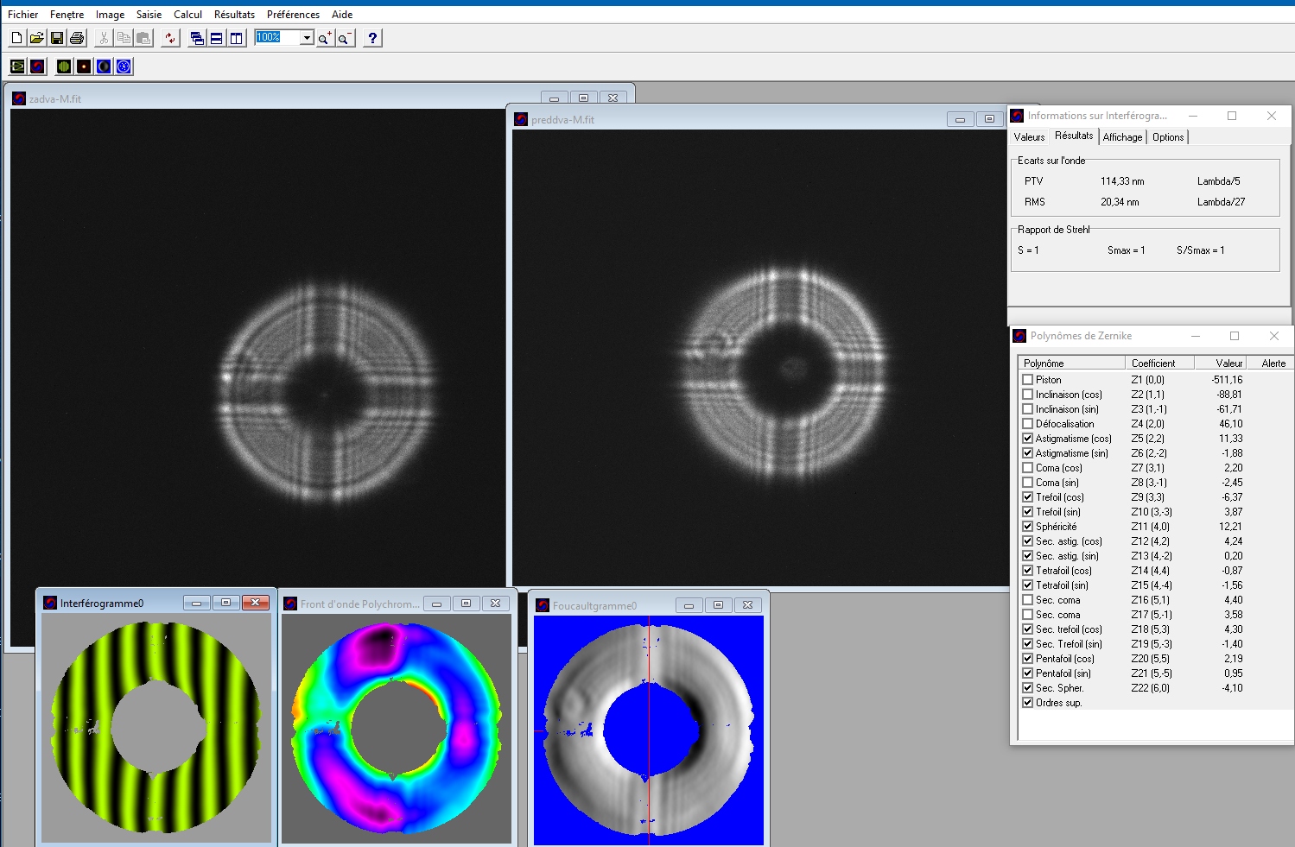
Task: Restore the Foucaultgramme0 window
Action: [x=718, y=605]
